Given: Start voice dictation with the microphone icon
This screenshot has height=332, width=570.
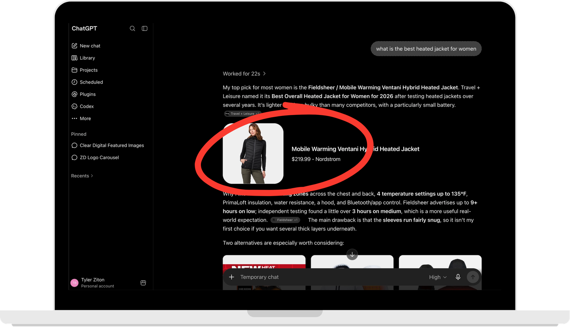Looking at the screenshot, I should click(x=458, y=277).
